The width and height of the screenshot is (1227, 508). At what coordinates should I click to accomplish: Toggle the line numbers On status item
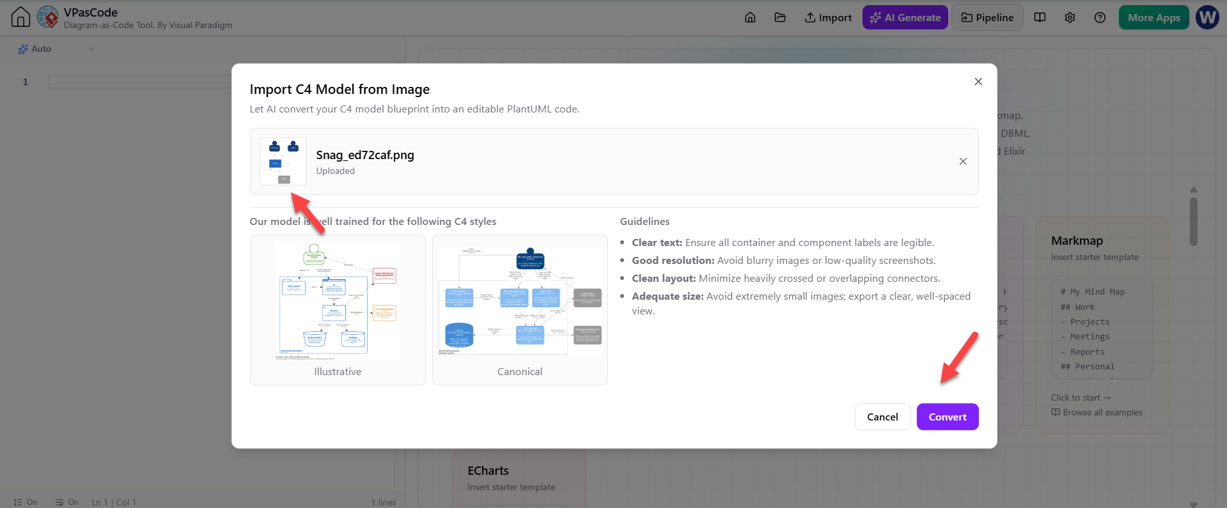click(26, 502)
